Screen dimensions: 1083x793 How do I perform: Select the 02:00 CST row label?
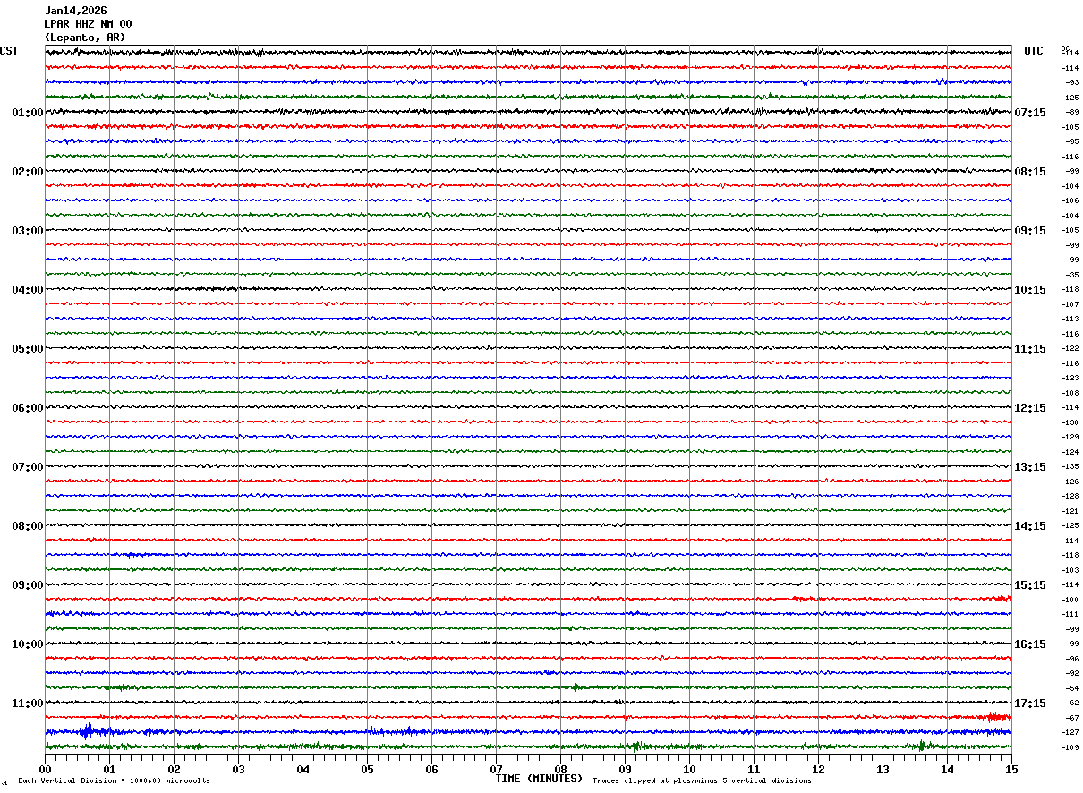click(28, 172)
